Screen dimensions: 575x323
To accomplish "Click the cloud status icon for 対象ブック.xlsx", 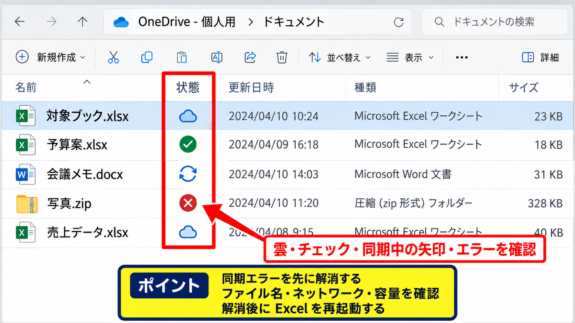I will [x=188, y=116].
